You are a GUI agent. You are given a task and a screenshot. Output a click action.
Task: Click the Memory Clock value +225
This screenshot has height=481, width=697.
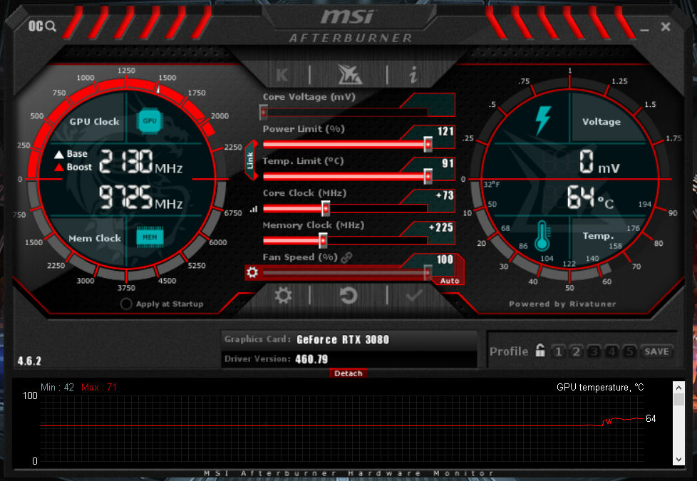tap(441, 227)
